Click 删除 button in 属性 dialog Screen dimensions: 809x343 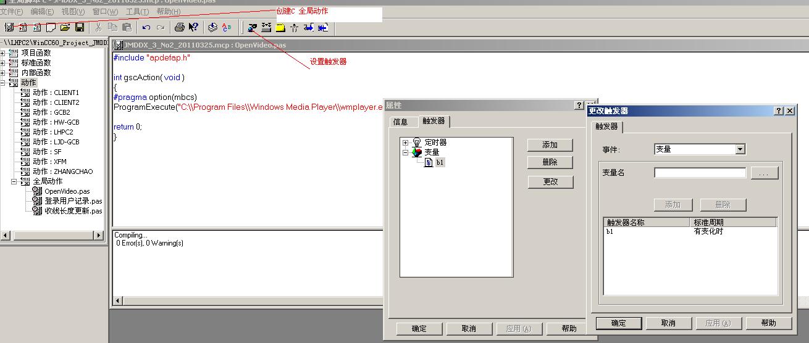(550, 162)
